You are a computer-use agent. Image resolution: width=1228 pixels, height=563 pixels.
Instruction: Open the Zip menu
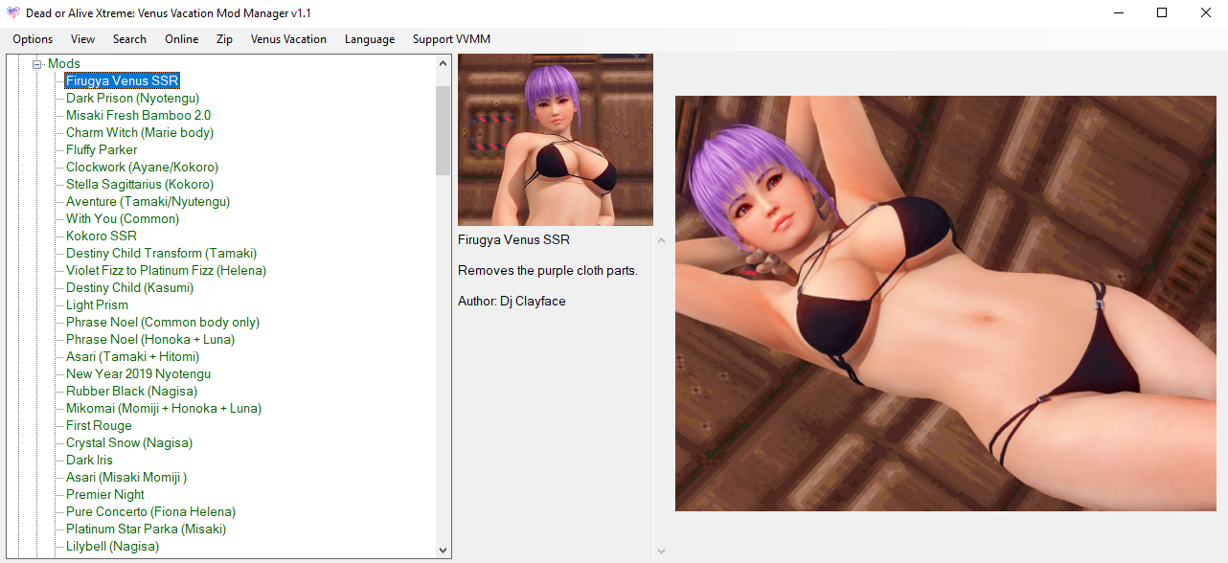pyautogui.click(x=224, y=39)
